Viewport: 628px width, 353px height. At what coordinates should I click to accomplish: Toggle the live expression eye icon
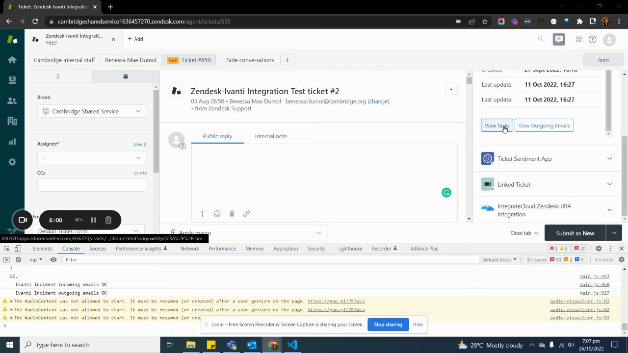53,260
